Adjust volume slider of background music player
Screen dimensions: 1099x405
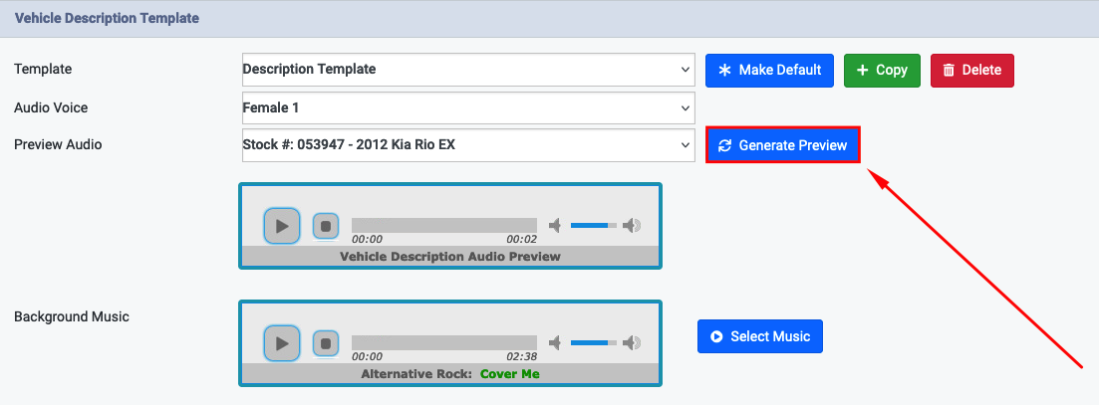point(594,342)
